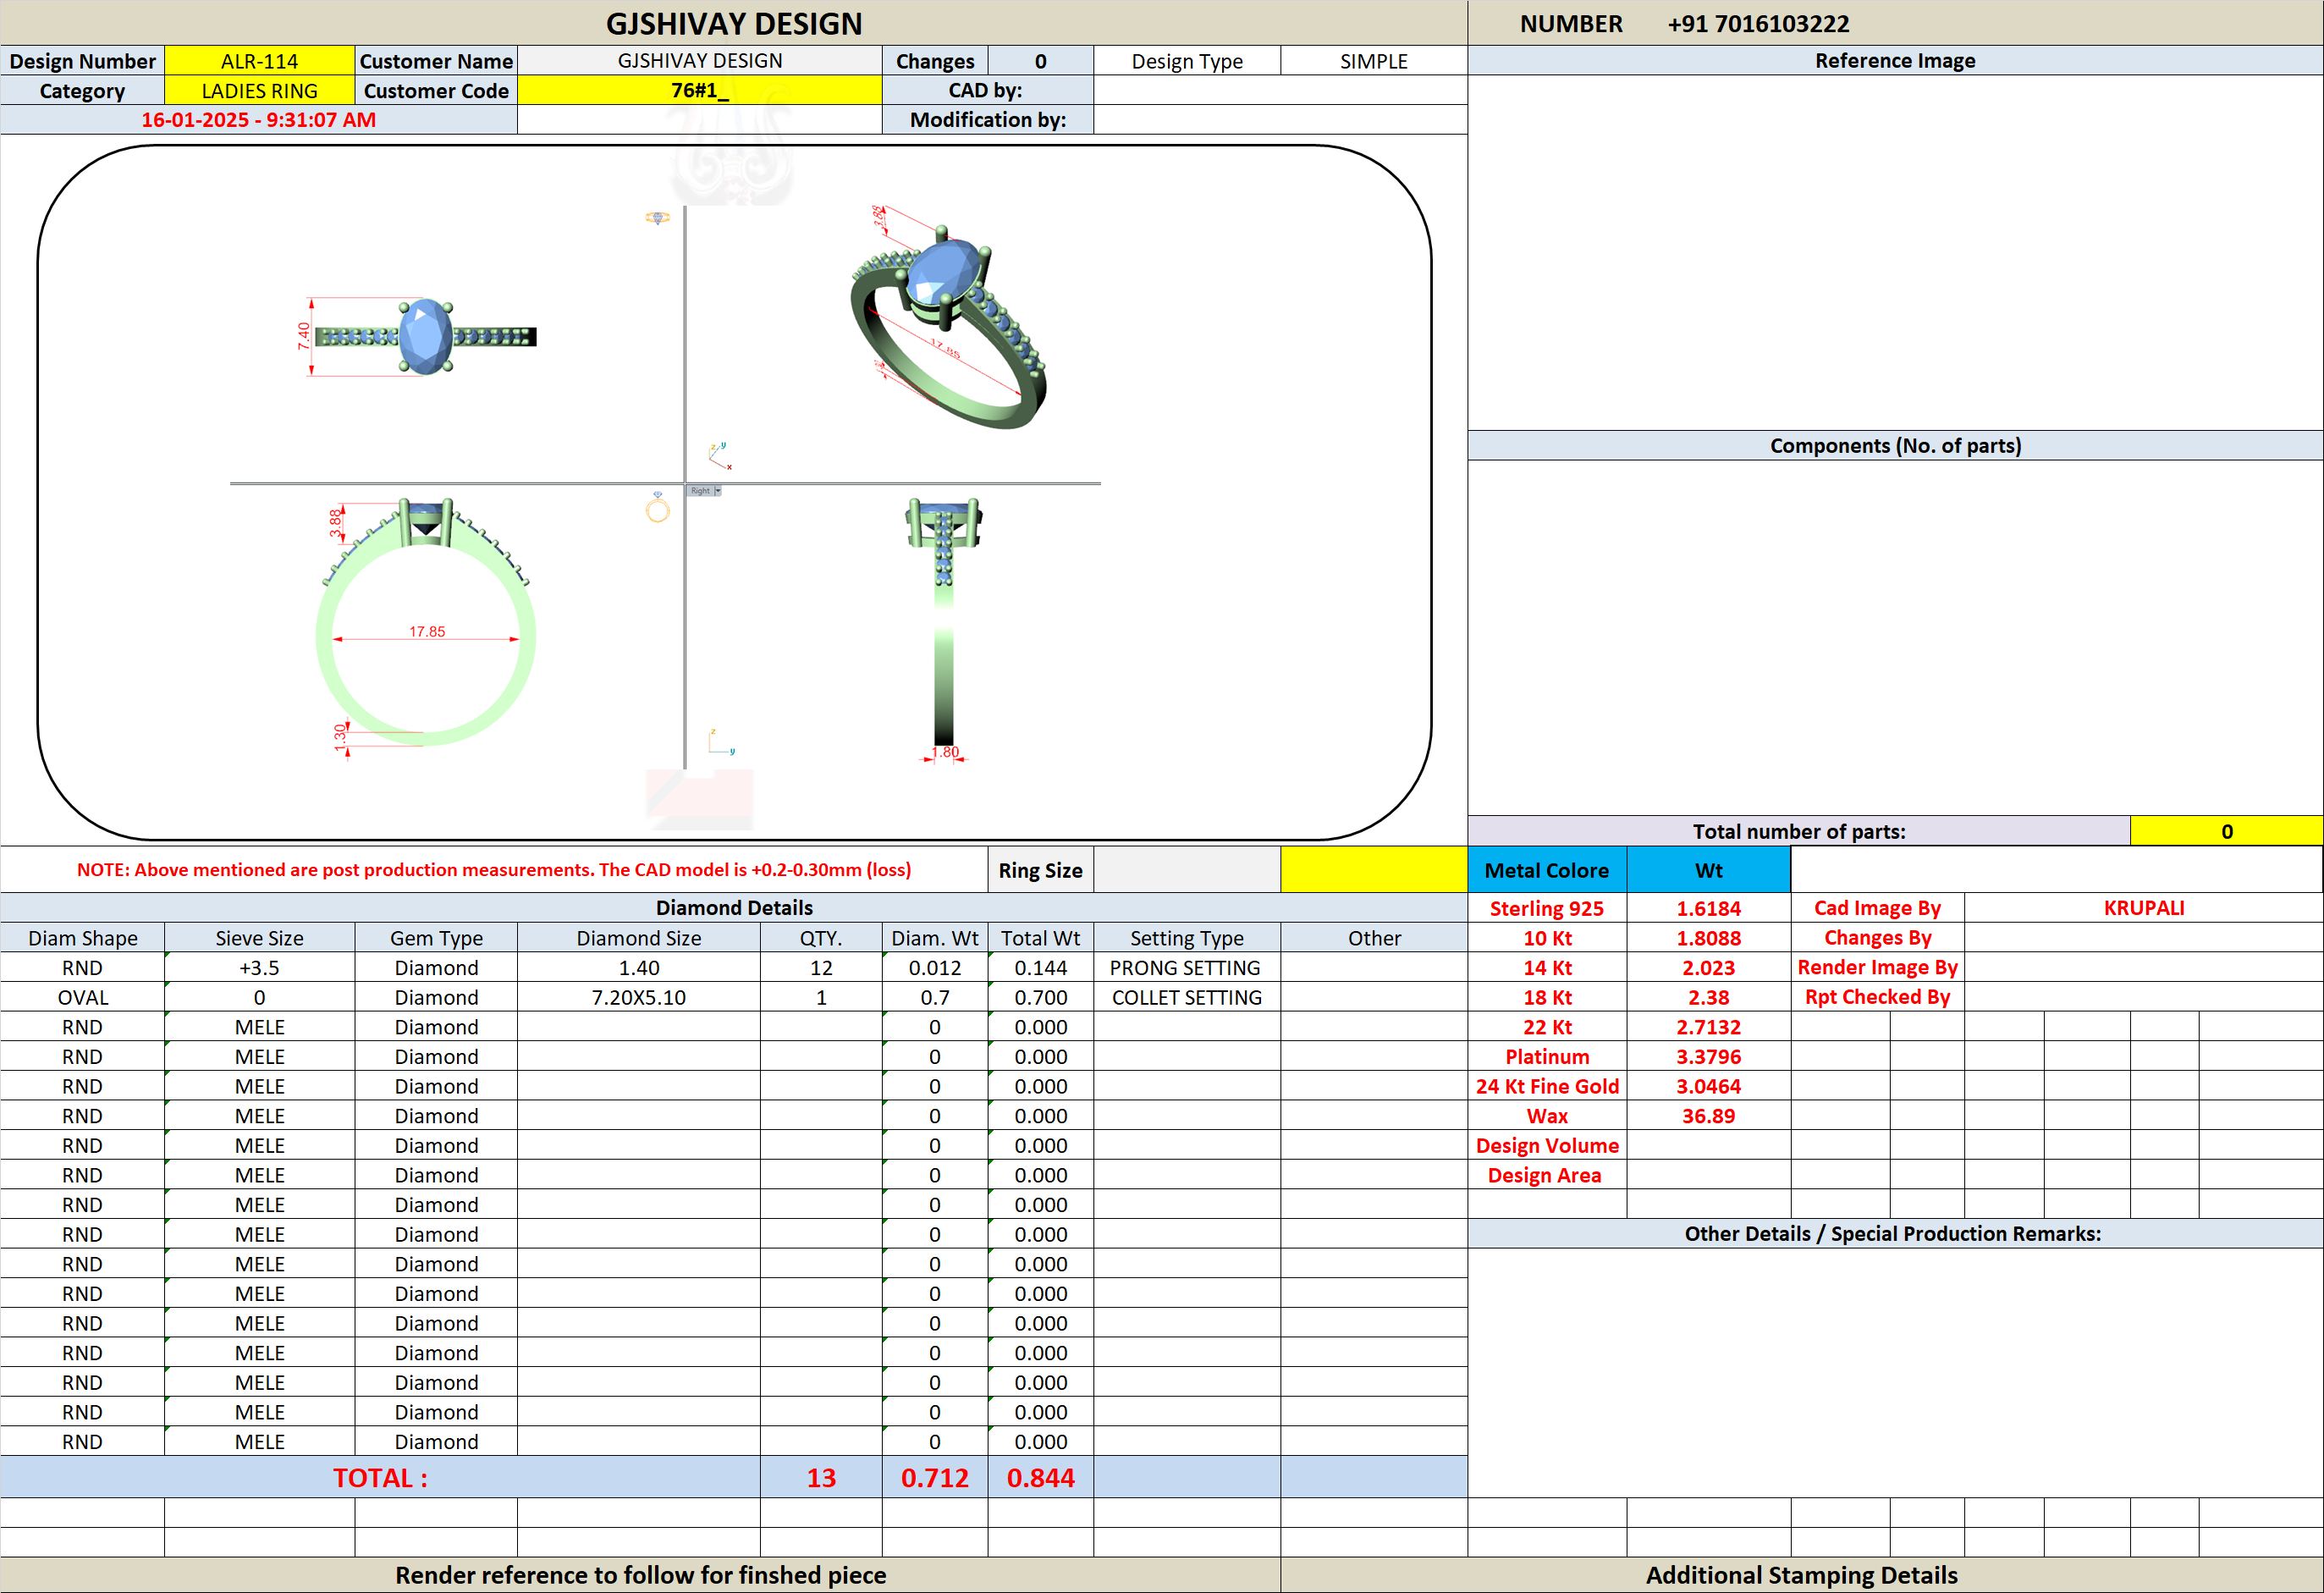2324x1593 pixels.
Task: Click the 7.40 dimension label
Action: coord(303,336)
